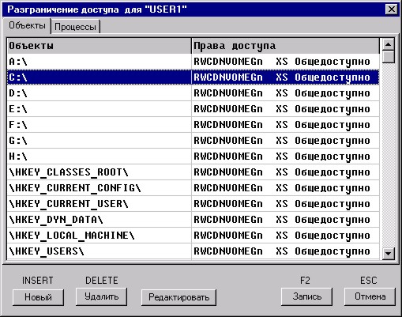Click access rights cell for \HKEY_CLASSES_ROOT\

pyautogui.click(x=286, y=172)
